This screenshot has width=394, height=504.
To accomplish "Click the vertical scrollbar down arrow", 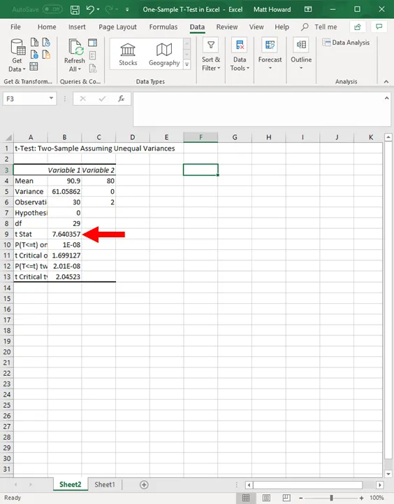I will (x=388, y=474).
